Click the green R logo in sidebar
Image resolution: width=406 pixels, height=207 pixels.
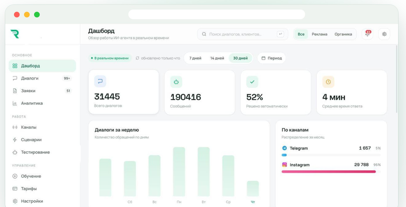14,34
